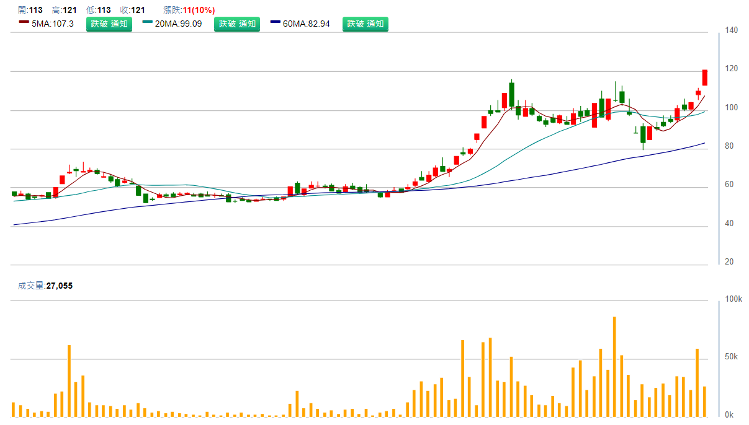Click the last volume bar on the right
The width and height of the screenshot is (749, 425).
pos(705,401)
